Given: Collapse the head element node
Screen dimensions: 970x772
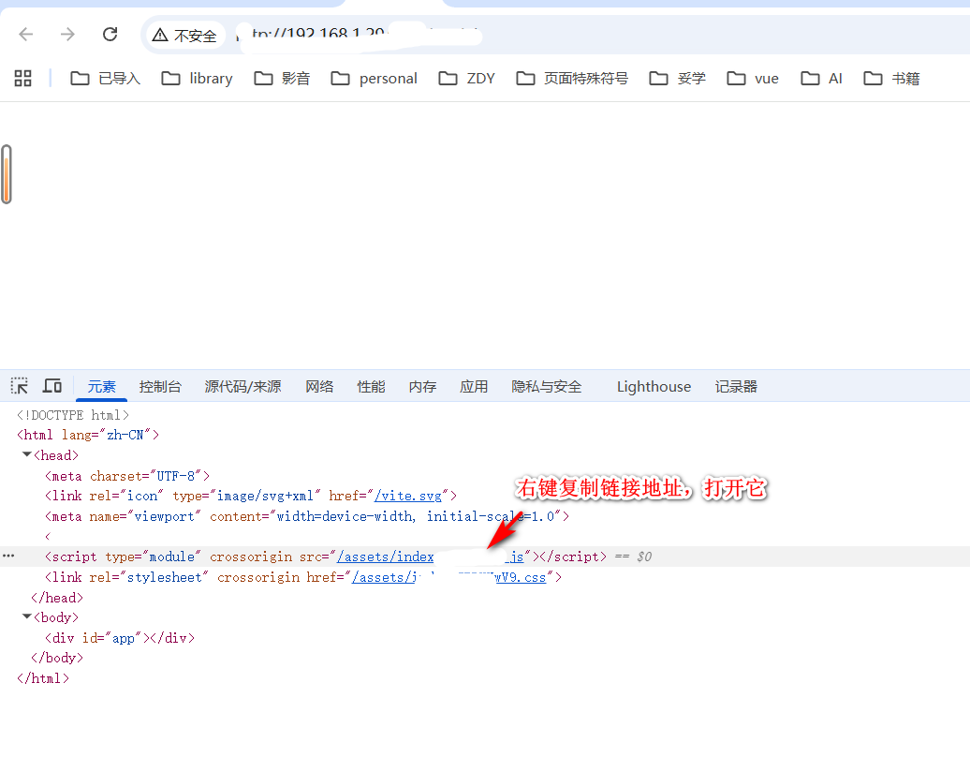Looking at the screenshot, I should point(26,454).
